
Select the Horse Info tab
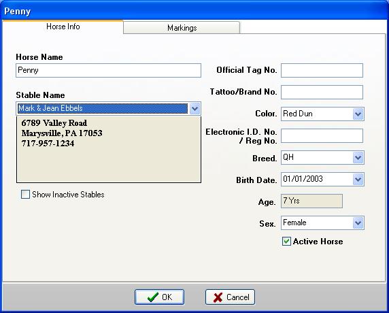click(63, 27)
